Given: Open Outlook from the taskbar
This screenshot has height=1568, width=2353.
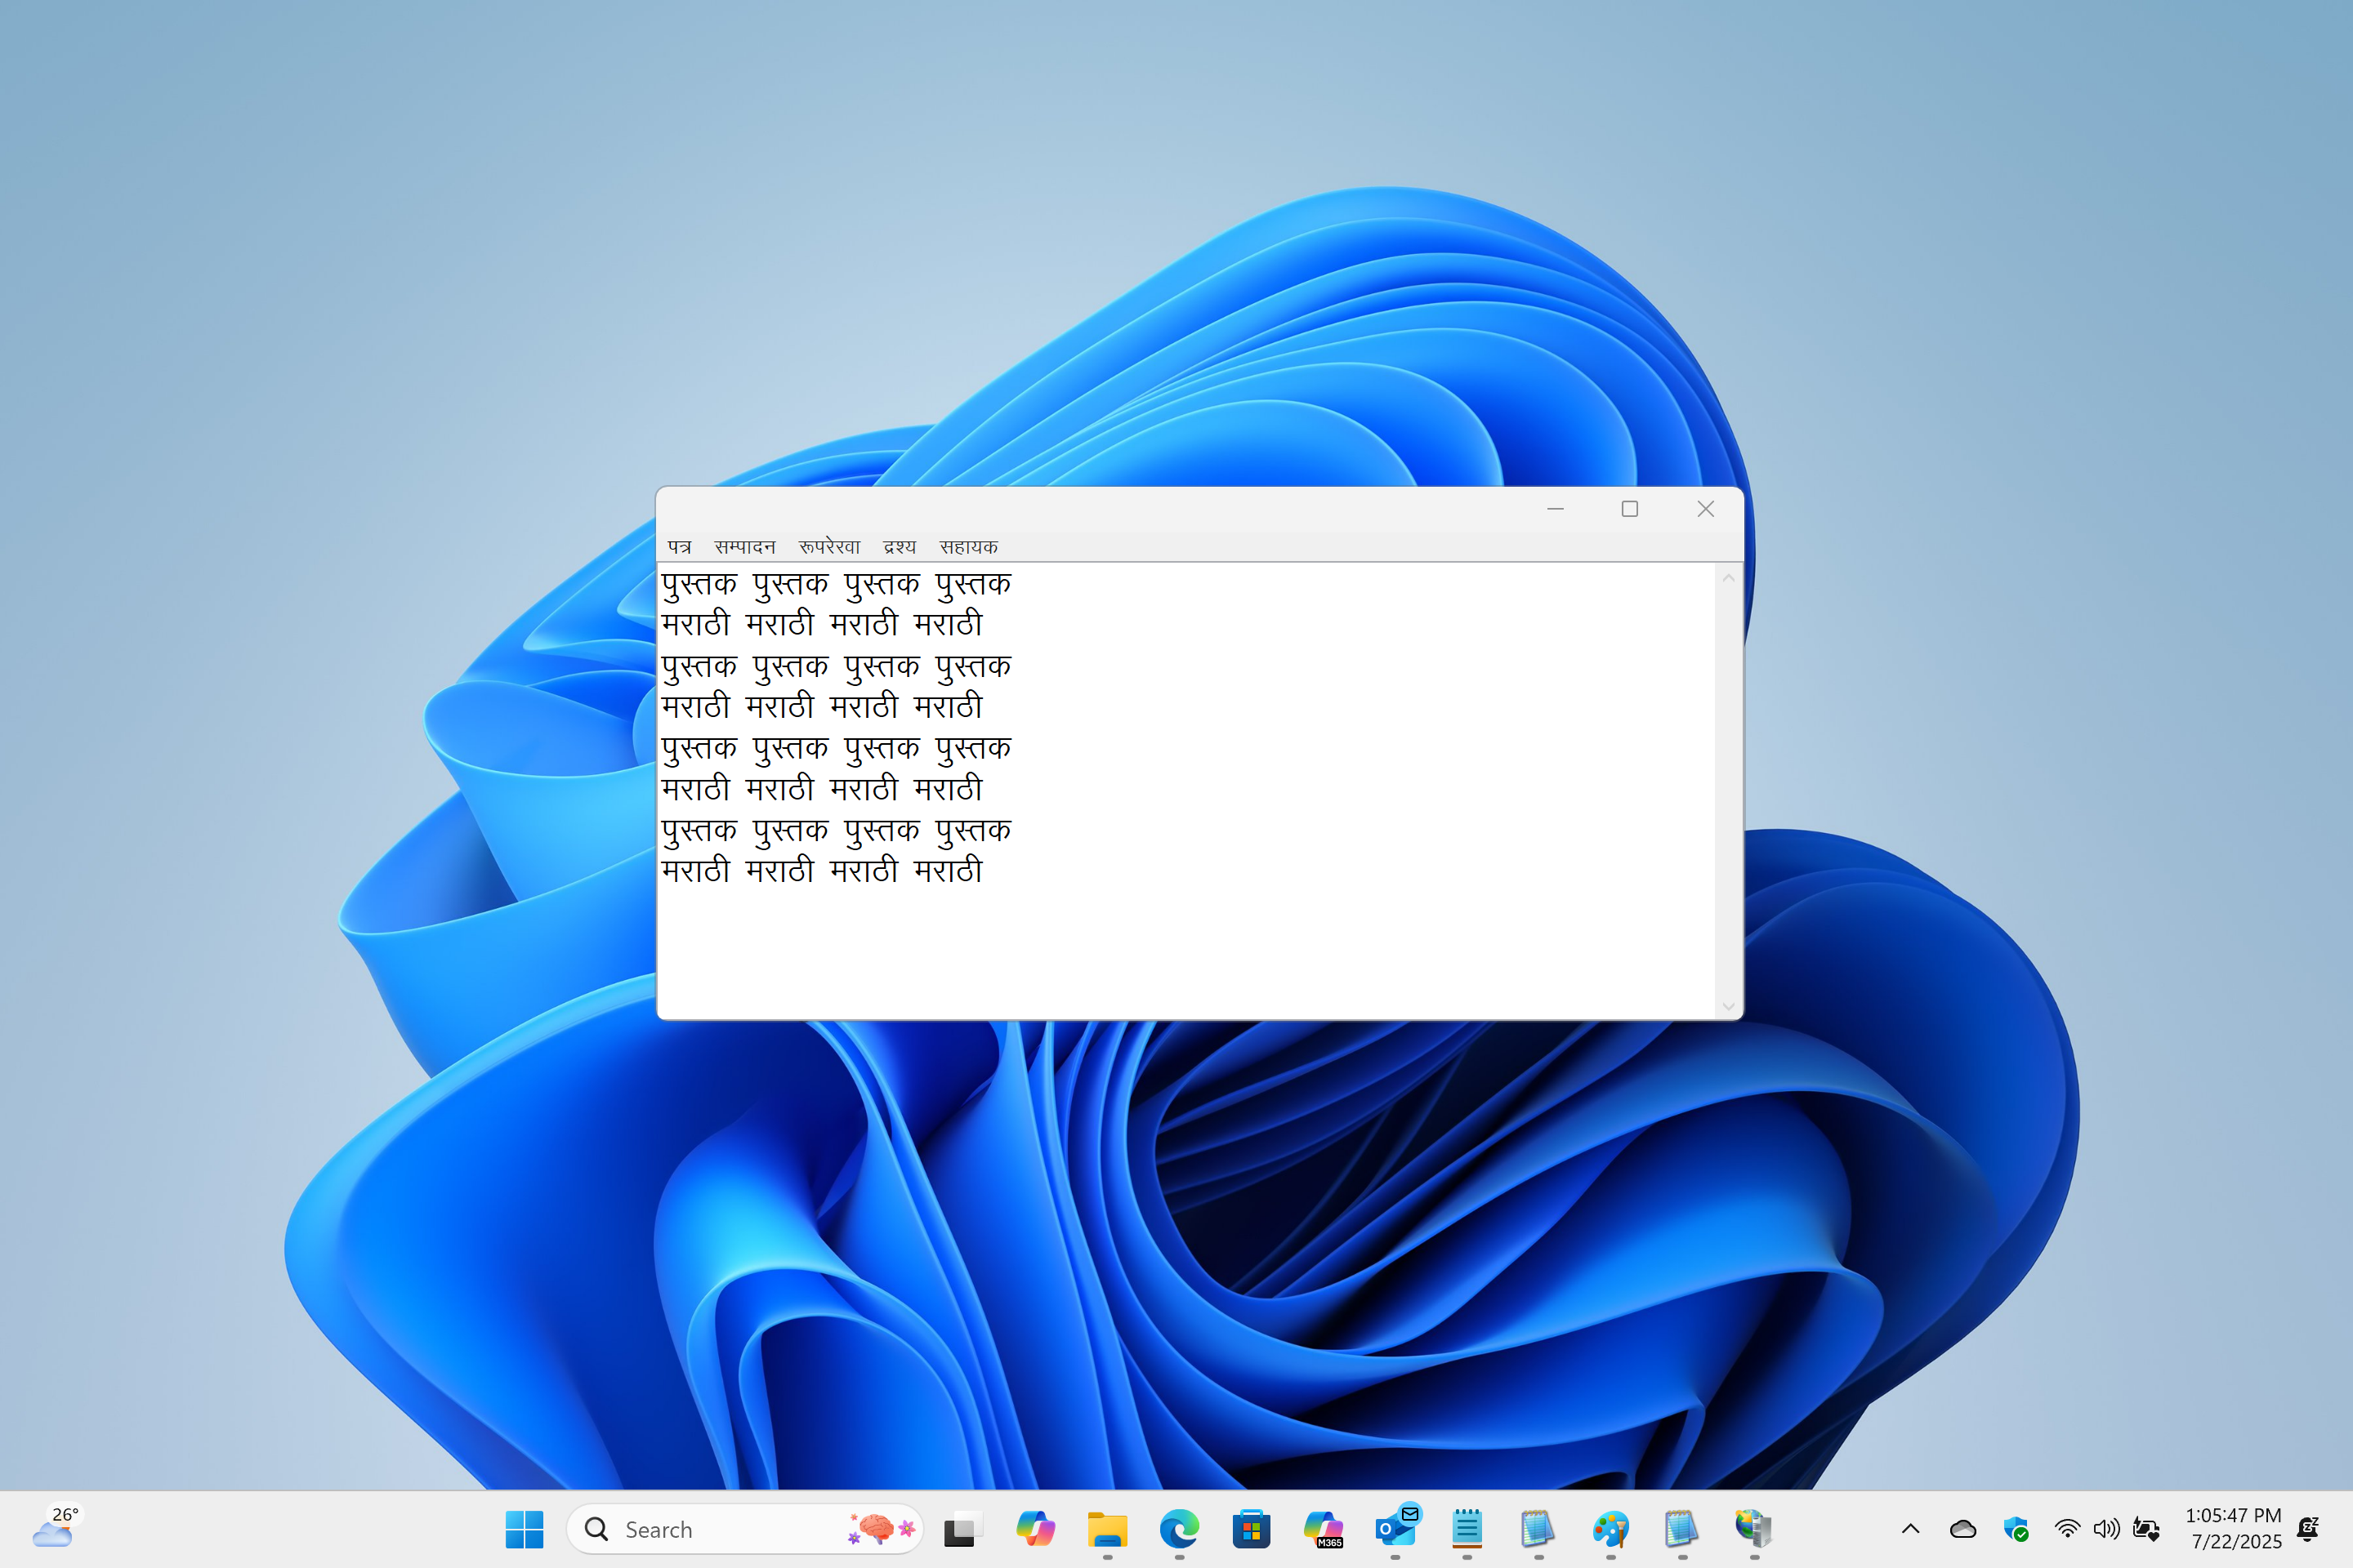Looking at the screenshot, I should coord(1395,1529).
